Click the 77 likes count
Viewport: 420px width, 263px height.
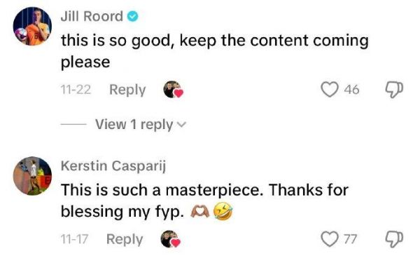pos(351,239)
